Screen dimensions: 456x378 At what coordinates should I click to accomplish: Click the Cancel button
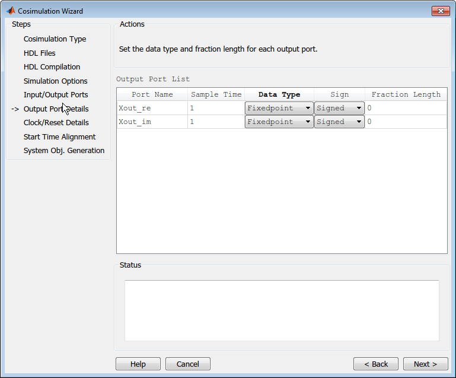tap(187, 364)
